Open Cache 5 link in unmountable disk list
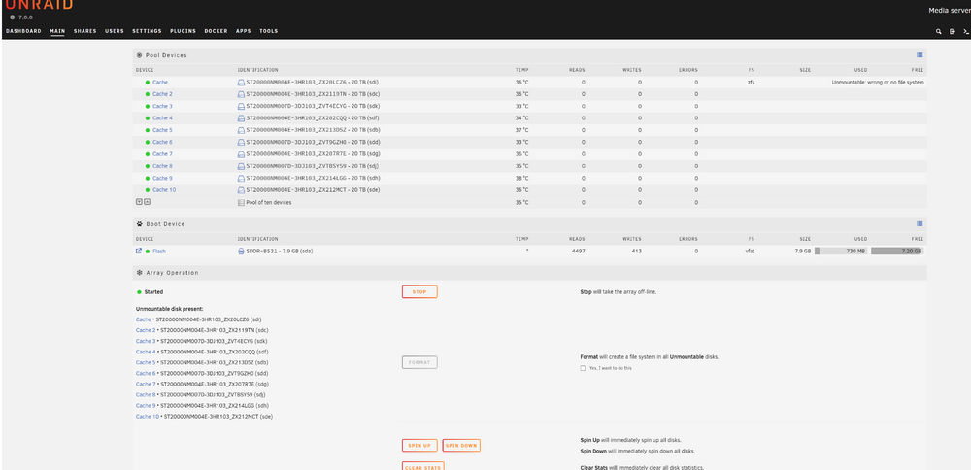The height and width of the screenshot is (470, 971). pyautogui.click(x=146, y=363)
